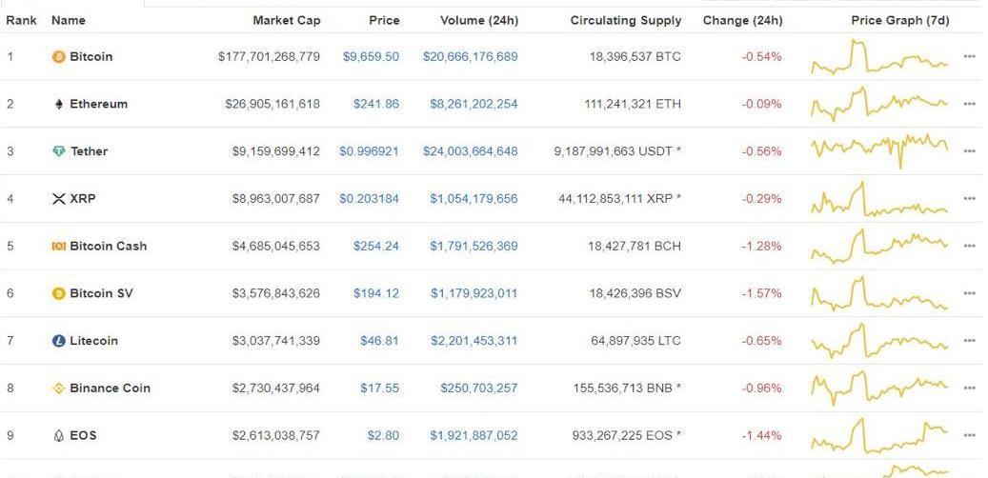The width and height of the screenshot is (988, 478).
Task: Sort table by Market Cap column header
Action: point(286,20)
